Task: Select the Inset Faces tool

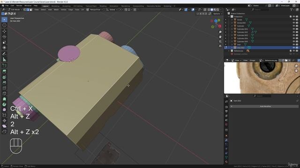Action: (x=4, y=77)
